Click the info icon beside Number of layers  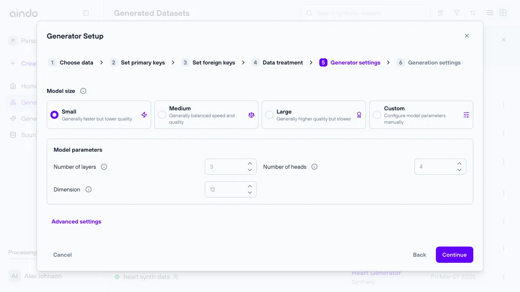click(x=104, y=167)
